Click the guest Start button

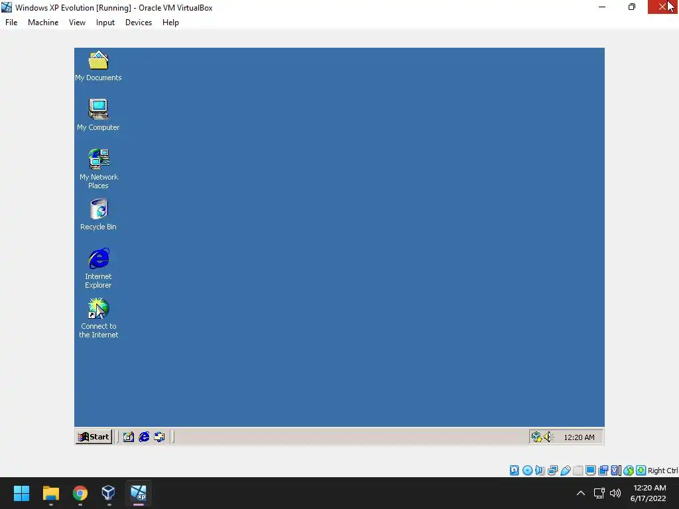pyautogui.click(x=93, y=437)
